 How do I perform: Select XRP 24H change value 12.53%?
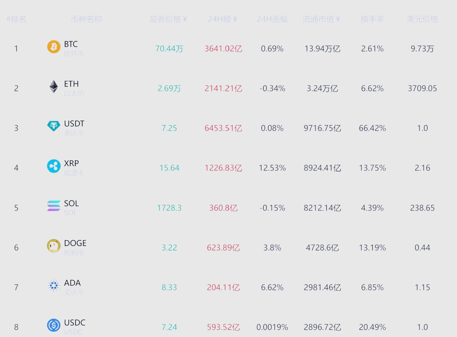pyautogui.click(x=272, y=168)
